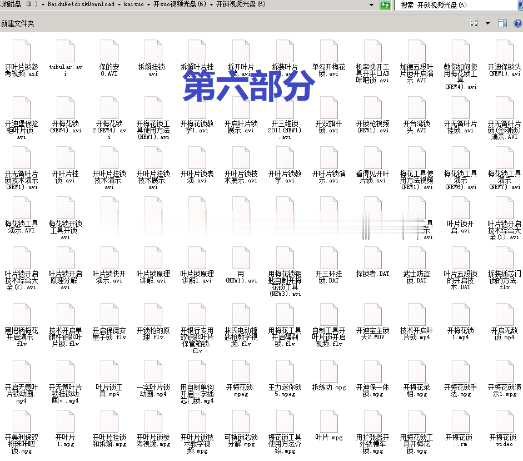This screenshot has height=461, width=523.
Task: Click the file name 梅花锁工具演示(NEW7).avi
Action: pyautogui.click(x=504, y=180)
